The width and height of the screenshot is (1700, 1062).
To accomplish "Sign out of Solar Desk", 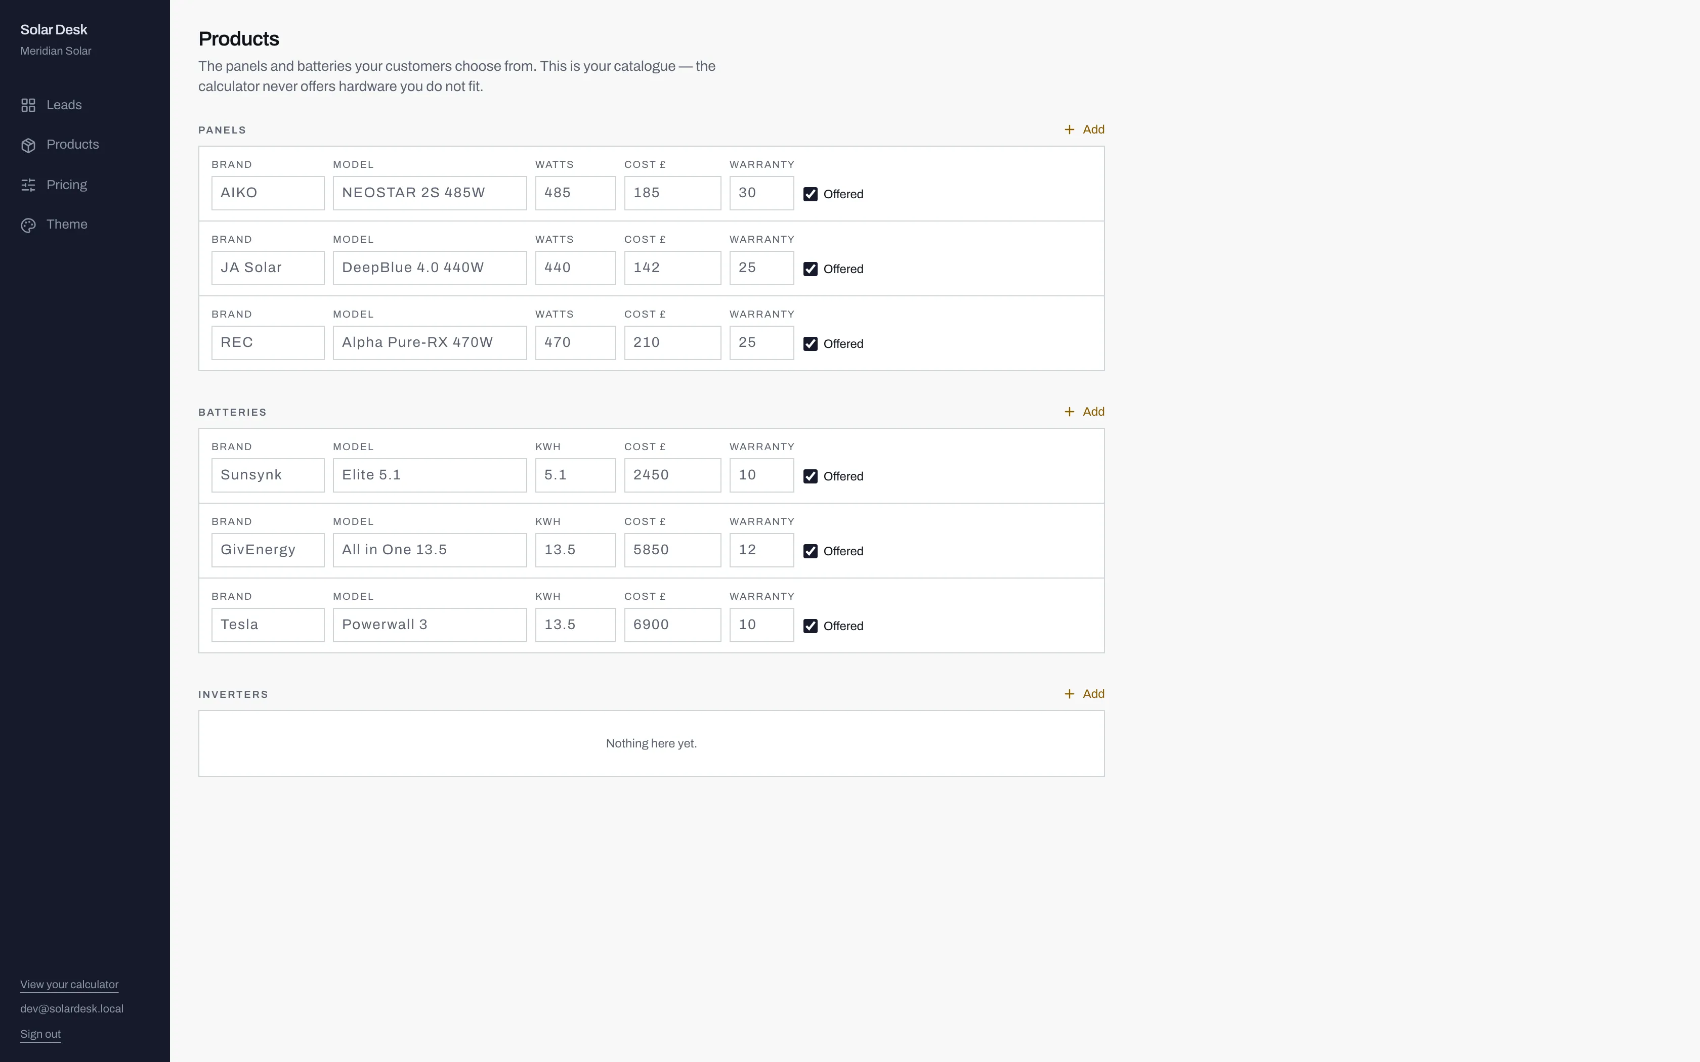I will click(41, 1035).
